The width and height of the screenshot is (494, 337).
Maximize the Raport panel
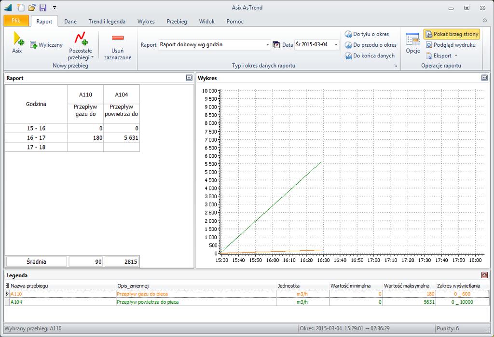(189, 78)
